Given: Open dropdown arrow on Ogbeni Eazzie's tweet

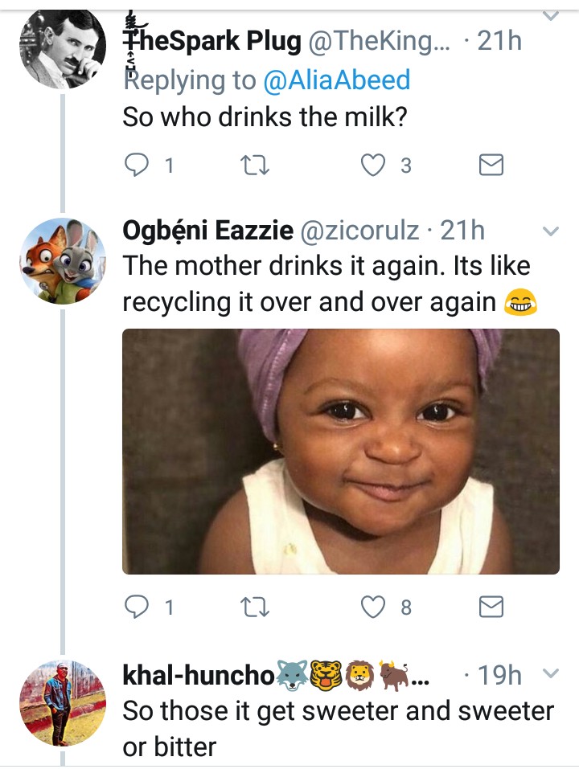Looking at the screenshot, I should (550, 232).
